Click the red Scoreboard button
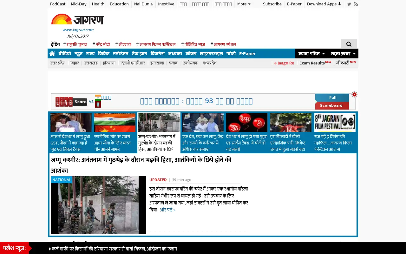Image resolution: width=406 pixels, height=254 pixels. coord(332,106)
